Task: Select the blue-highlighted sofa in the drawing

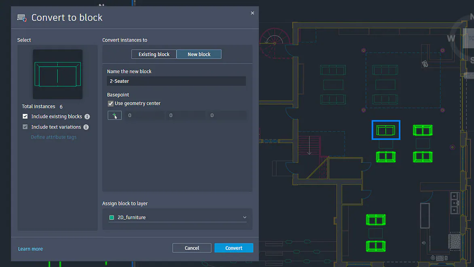Action: [x=386, y=130]
